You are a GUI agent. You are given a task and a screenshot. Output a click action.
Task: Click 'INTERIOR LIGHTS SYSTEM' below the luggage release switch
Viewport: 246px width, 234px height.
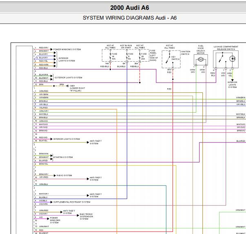tap(233, 85)
